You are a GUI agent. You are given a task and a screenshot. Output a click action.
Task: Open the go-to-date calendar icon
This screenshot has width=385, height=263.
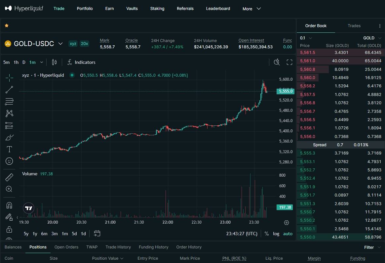coord(97,234)
